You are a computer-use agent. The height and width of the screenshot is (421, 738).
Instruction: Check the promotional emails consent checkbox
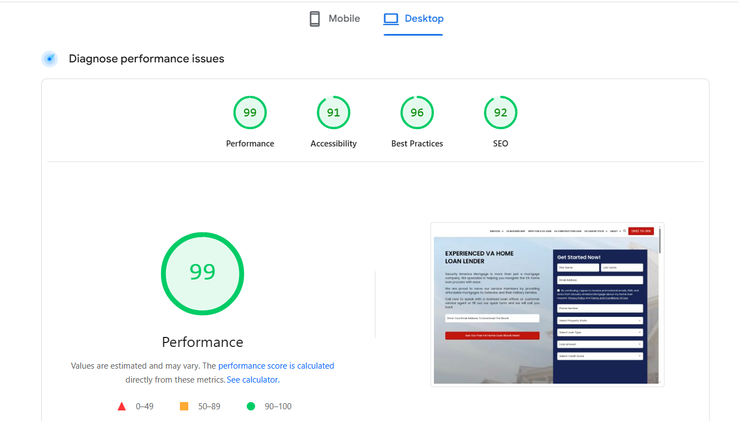[x=558, y=290]
